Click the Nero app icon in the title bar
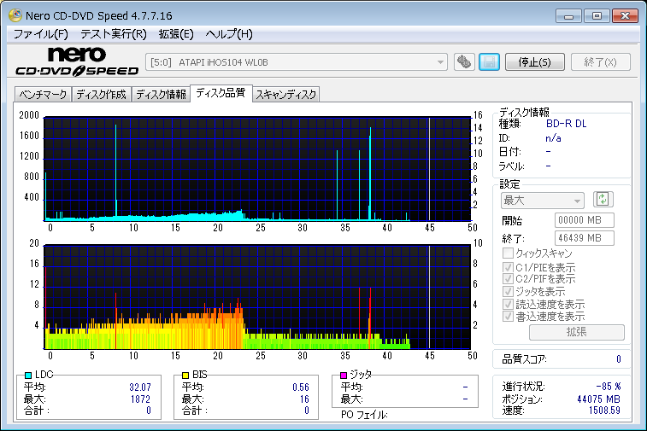Image resolution: width=647 pixels, height=431 pixels. click(x=15, y=15)
